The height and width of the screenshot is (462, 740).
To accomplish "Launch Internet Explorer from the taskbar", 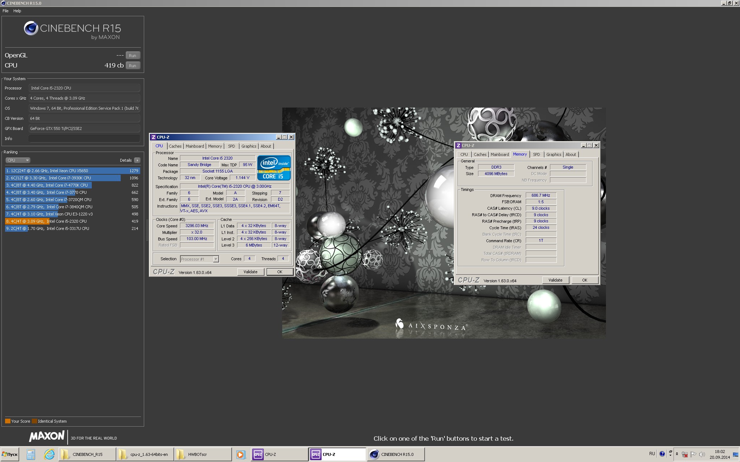I will 49,454.
